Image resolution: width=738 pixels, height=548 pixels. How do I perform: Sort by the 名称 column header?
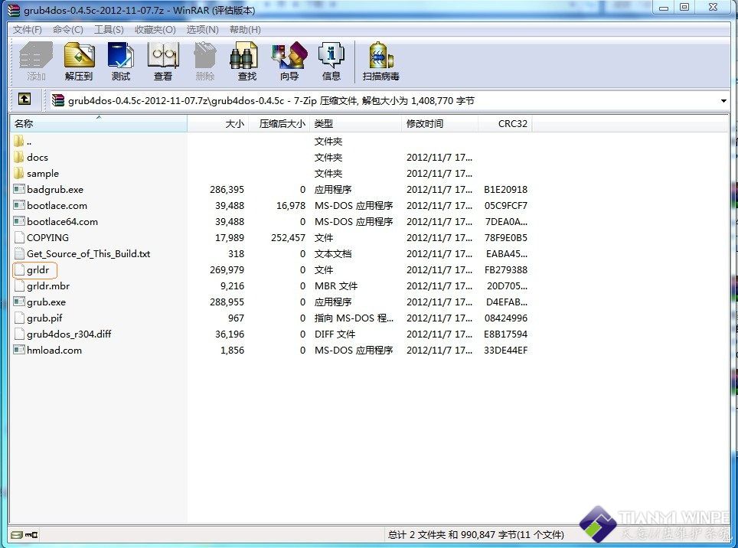coord(98,124)
